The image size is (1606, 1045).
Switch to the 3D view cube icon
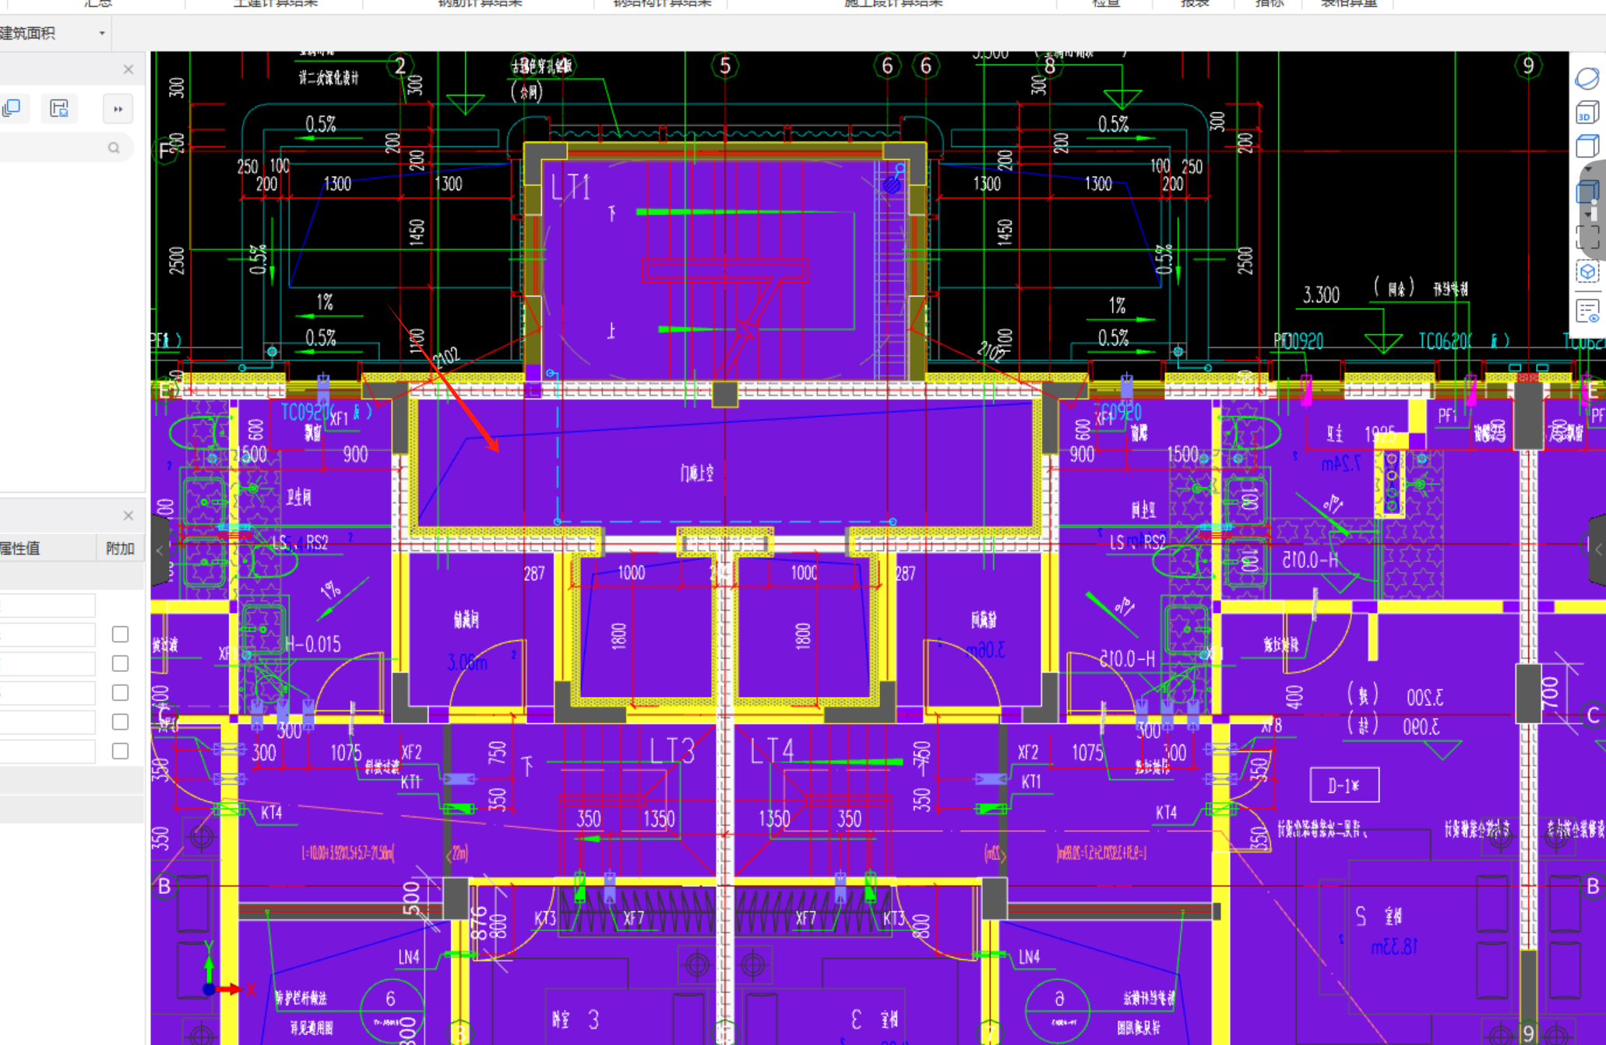click(x=1587, y=114)
